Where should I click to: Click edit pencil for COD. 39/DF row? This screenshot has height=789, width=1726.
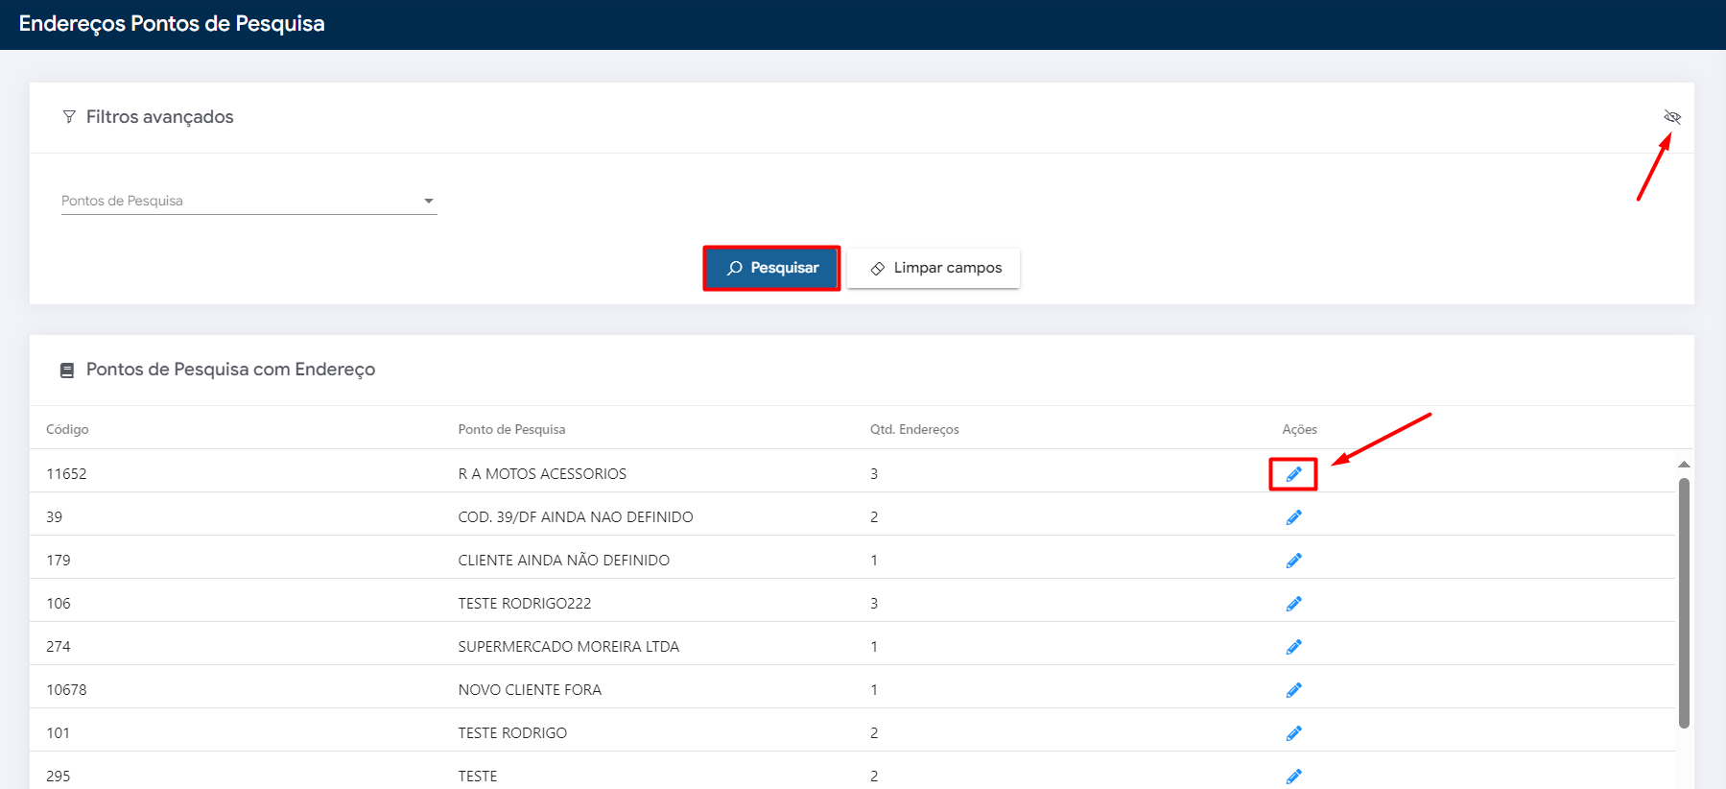pyautogui.click(x=1293, y=517)
